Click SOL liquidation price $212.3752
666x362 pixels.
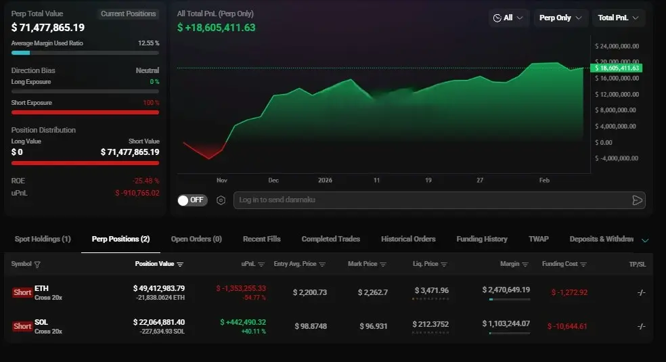[430, 324]
